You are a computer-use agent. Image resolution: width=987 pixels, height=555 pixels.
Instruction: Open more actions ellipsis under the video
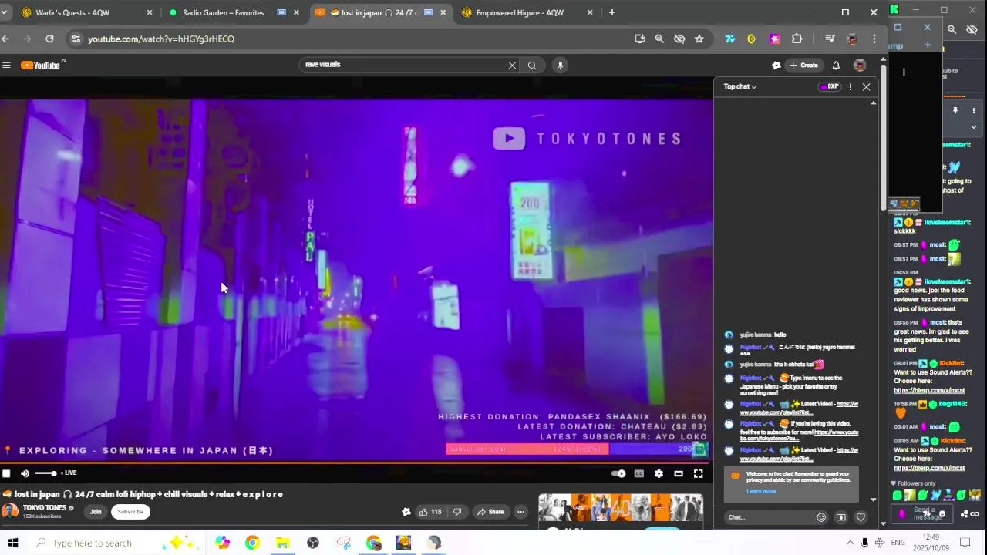click(521, 512)
